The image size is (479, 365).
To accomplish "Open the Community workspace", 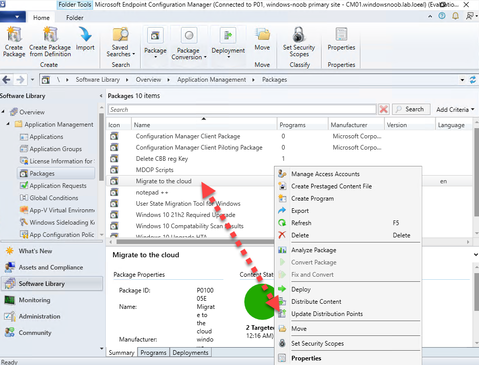I will 35,333.
